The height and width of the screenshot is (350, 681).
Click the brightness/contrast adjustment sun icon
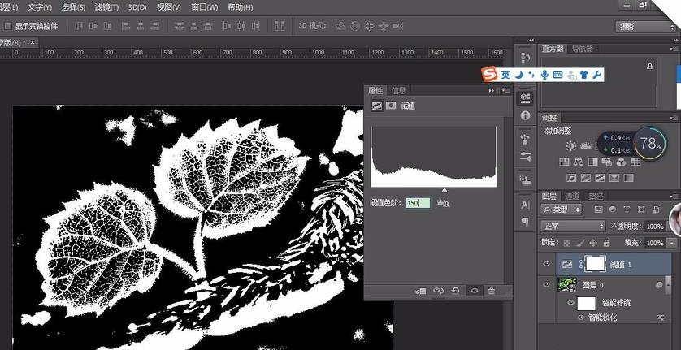570,146
